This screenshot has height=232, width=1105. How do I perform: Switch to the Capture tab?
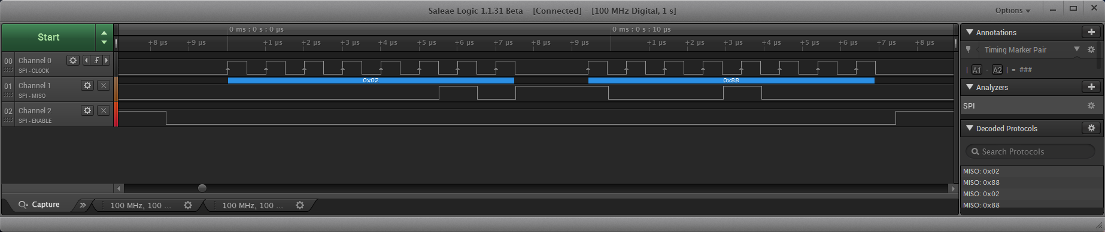(40, 205)
